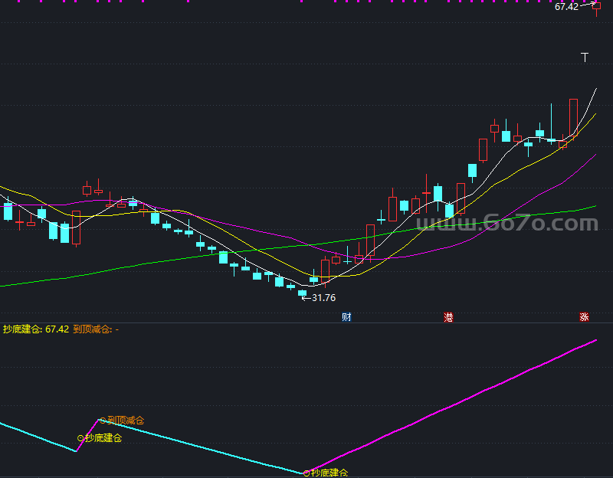Select the last red candle near 67.42
This screenshot has height=478, width=613.
pos(597,7)
